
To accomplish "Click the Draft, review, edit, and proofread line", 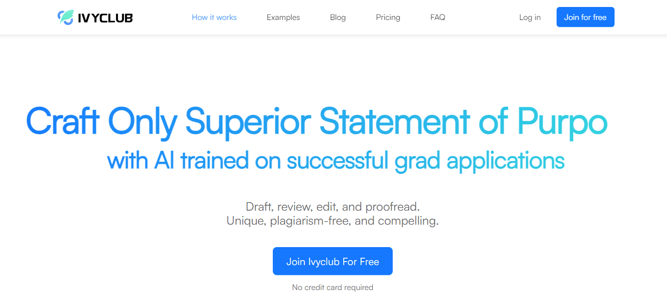I will [x=333, y=207].
